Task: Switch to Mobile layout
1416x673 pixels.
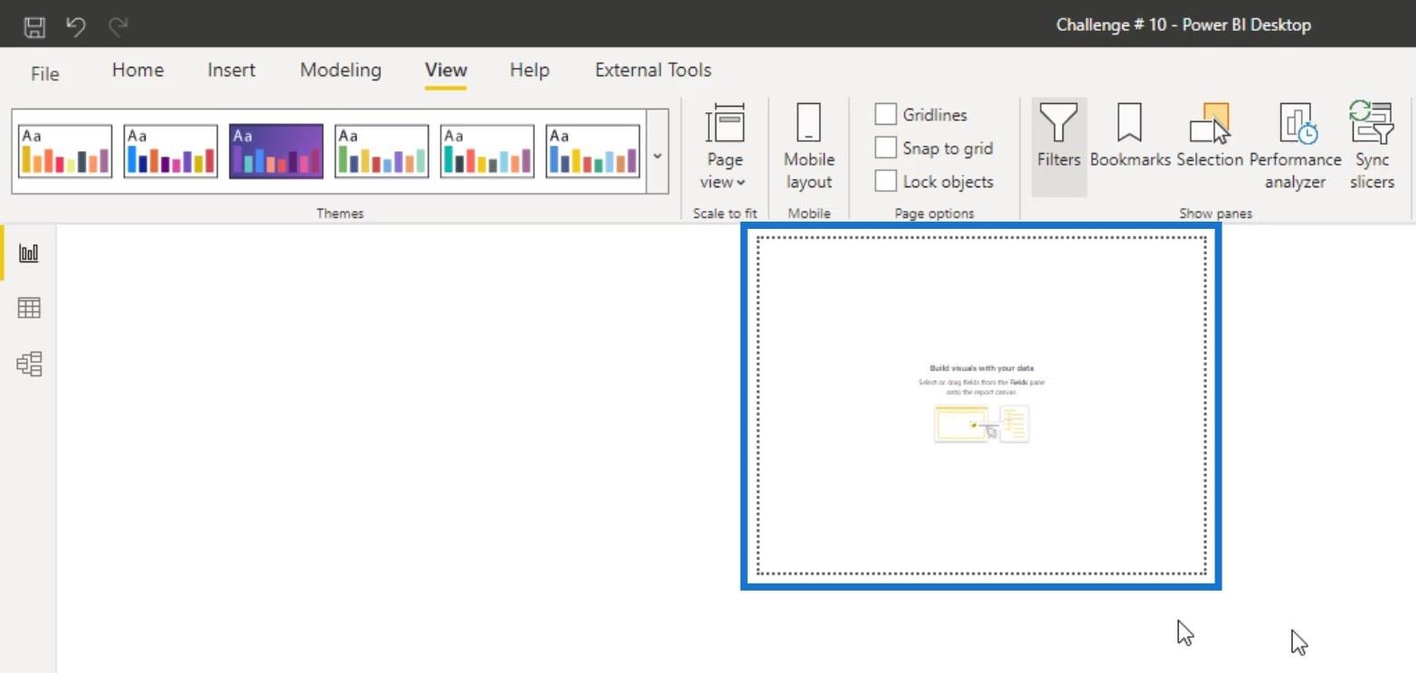Action: tap(808, 147)
